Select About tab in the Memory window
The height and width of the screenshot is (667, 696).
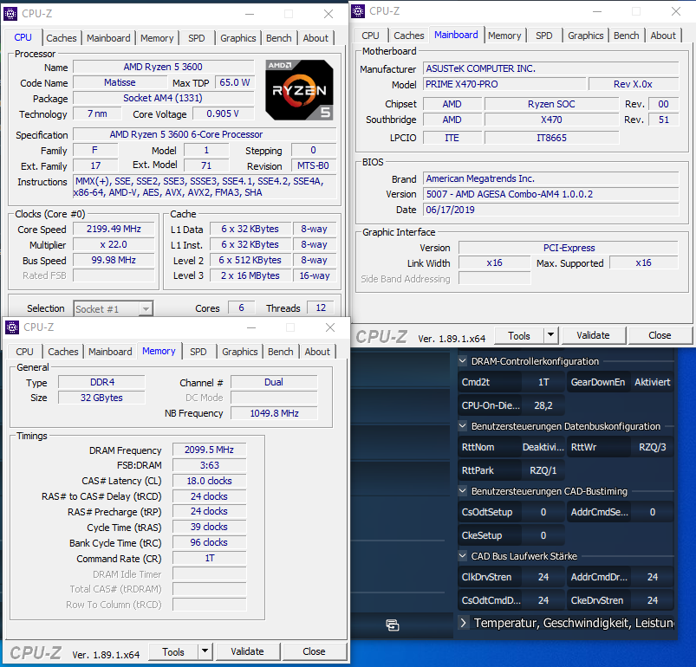pyautogui.click(x=317, y=352)
